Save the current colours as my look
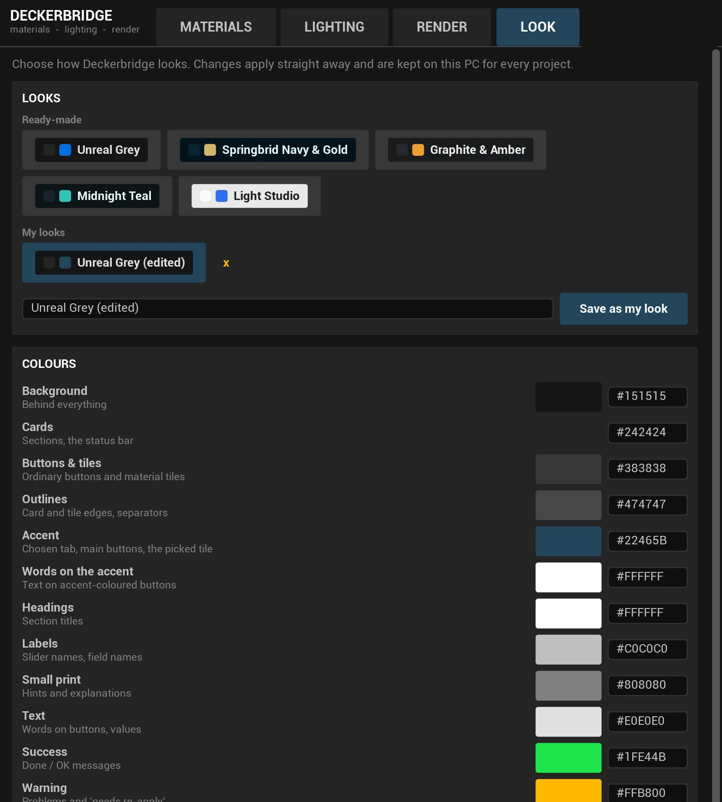 coord(624,309)
